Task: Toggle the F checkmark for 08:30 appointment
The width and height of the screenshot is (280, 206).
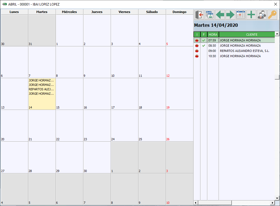Action: click(204, 46)
